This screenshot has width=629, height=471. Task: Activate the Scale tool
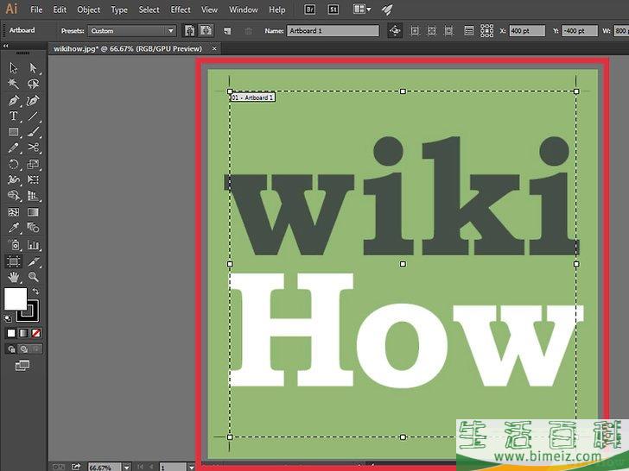(34, 164)
